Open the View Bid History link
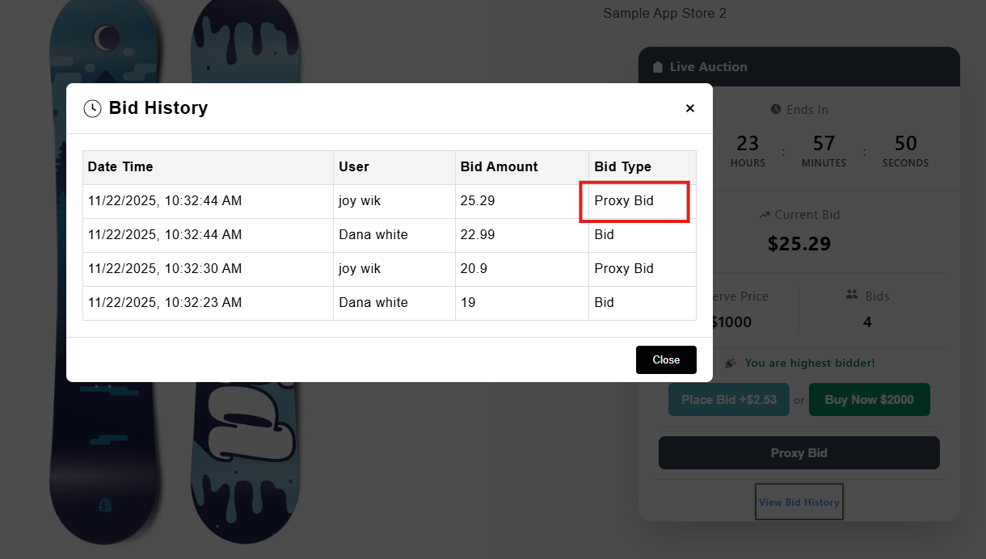 [x=798, y=502]
